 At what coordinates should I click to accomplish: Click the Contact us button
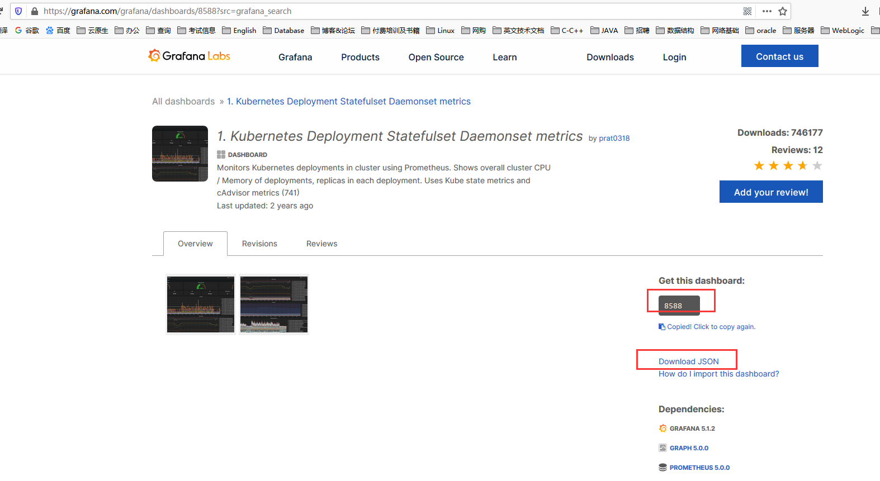[x=779, y=56]
